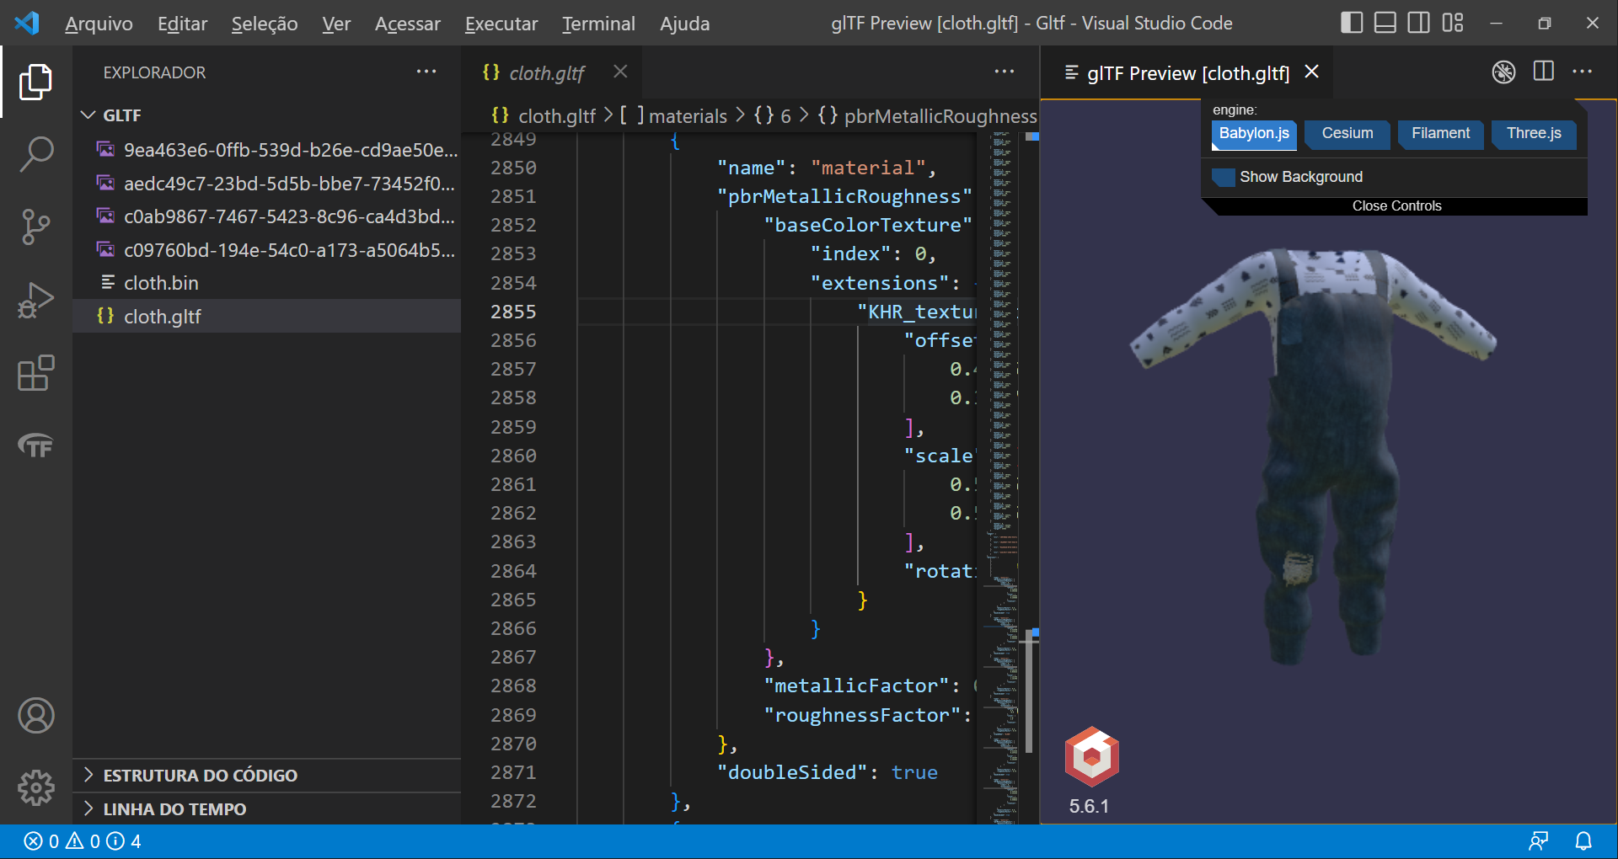Open cloth.bin in the explorer
Viewport: 1618px width, 859px height.
click(x=267, y=283)
